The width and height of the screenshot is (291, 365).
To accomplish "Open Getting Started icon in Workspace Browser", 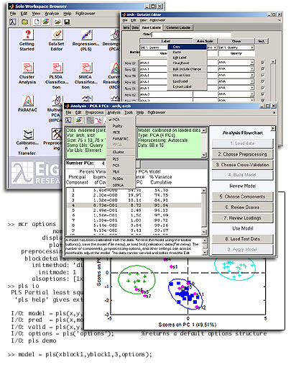I will coord(27,35).
